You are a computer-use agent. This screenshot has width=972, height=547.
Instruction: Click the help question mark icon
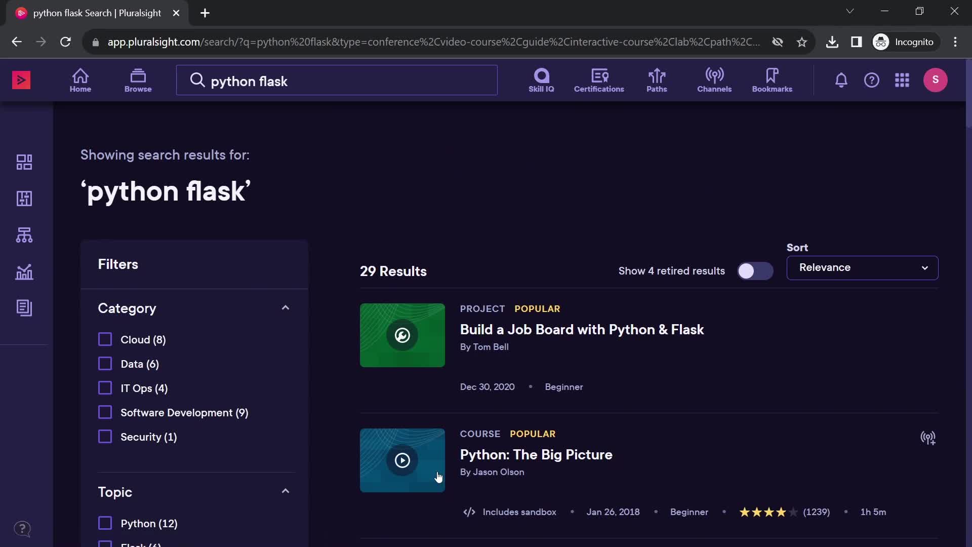872,80
